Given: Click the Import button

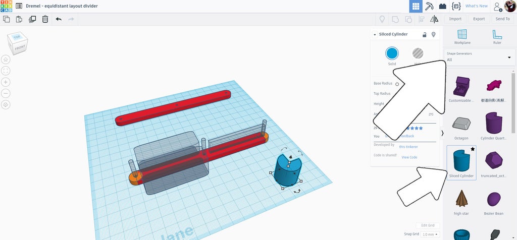Looking at the screenshot, I should tap(455, 19).
